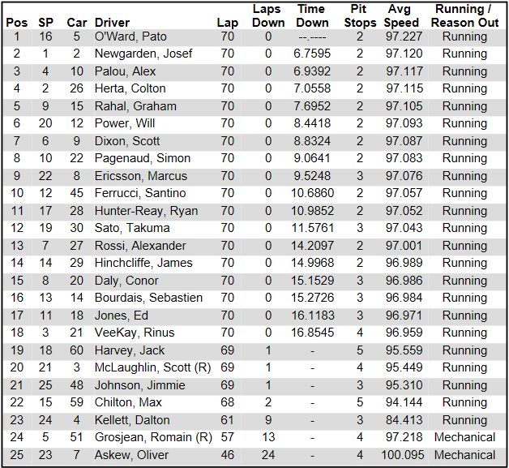
Task: Select driver name O'Ward, Pato
Action: [x=130, y=36]
